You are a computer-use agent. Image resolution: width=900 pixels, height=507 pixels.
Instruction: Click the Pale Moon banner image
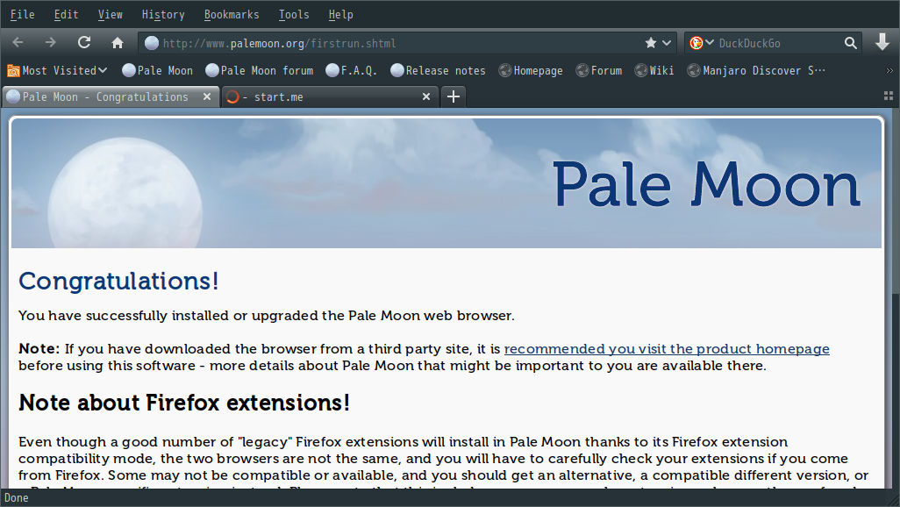pyautogui.click(x=446, y=183)
